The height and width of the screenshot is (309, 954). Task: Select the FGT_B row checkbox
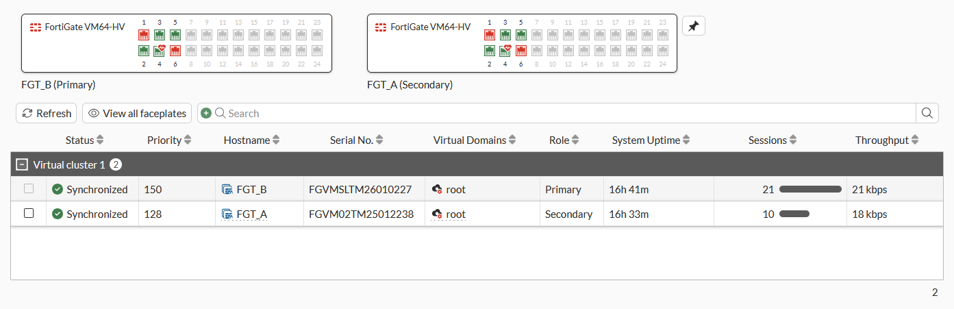click(x=29, y=188)
